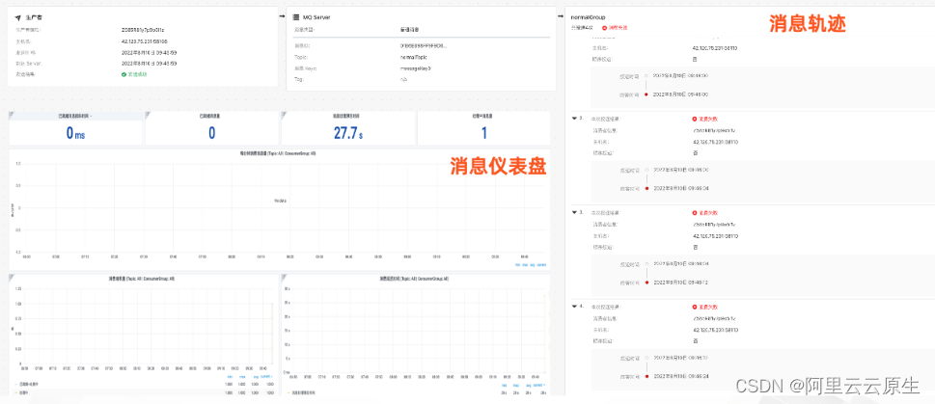Click the info corner on the bottom-left backlog chart
Image resolution: width=935 pixels, height=404 pixels.
[11, 277]
